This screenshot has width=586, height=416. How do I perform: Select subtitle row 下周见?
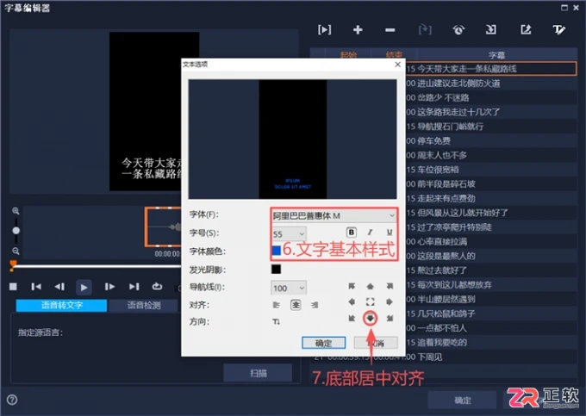tap(444, 357)
